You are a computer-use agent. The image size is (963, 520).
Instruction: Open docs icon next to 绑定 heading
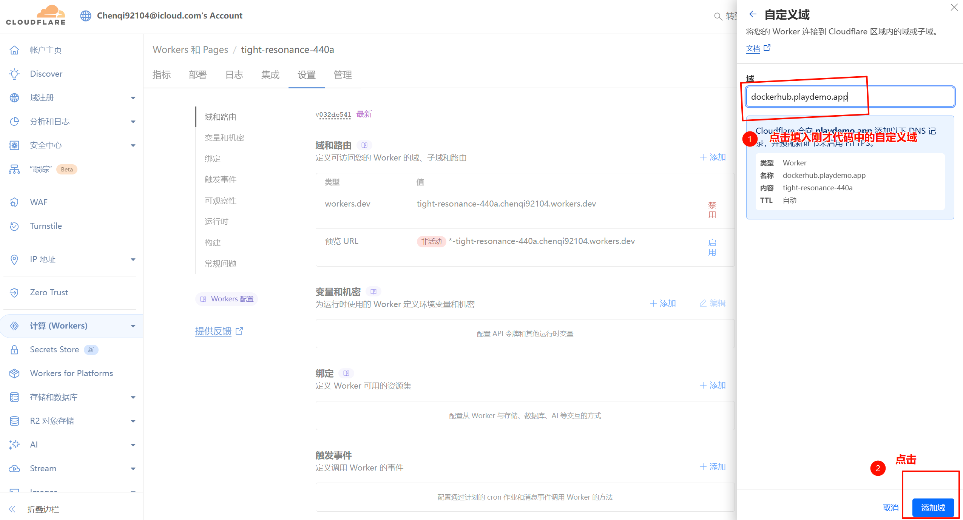point(346,373)
